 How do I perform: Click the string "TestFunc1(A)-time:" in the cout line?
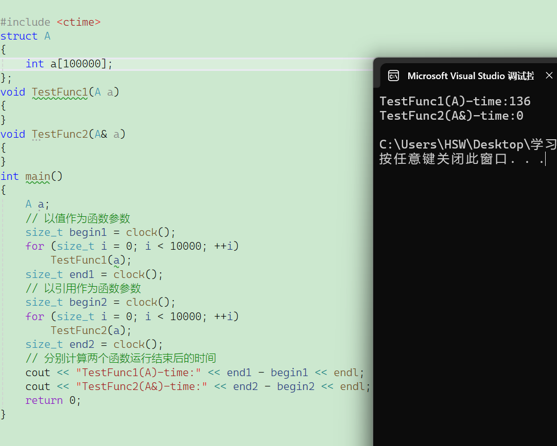click(138, 373)
